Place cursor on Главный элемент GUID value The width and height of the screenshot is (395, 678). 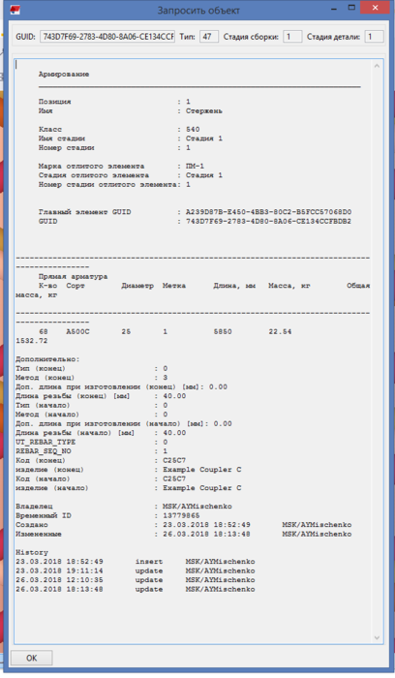pos(268,212)
